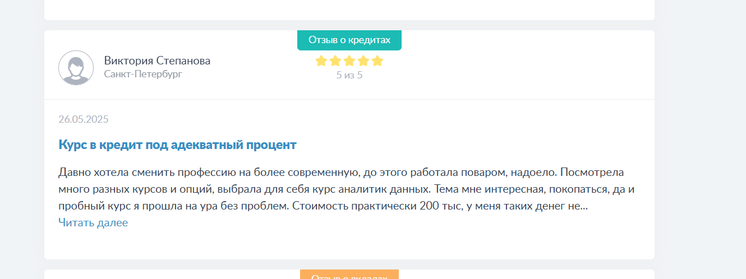Click the review date 26.05.2025

coord(84,119)
